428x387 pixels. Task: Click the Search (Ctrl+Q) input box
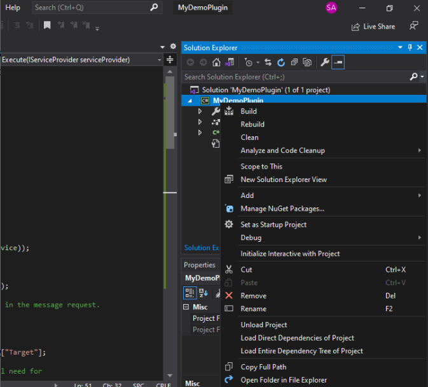(97, 8)
